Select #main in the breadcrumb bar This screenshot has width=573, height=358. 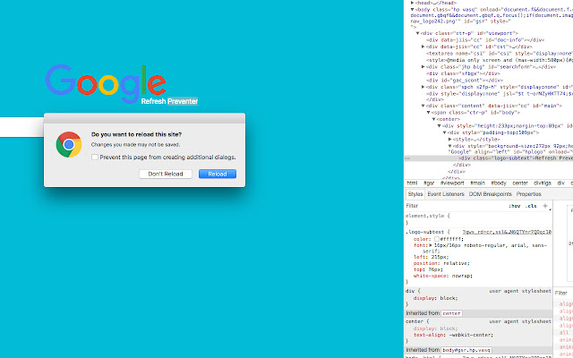pyautogui.click(x=477, y=183)
